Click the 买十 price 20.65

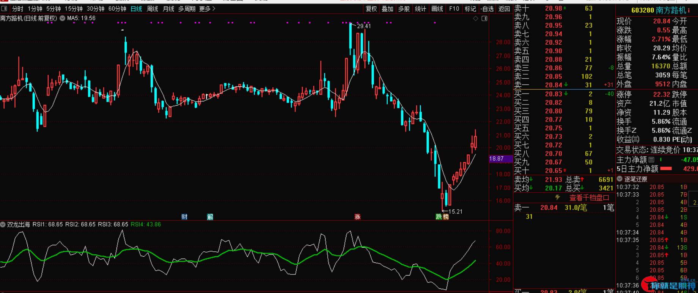coord(554,170)
